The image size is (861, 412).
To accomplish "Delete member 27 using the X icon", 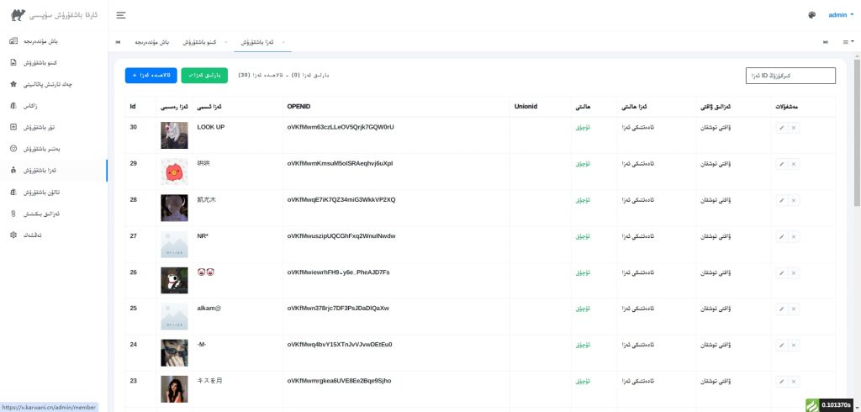I will coord(795,236).
